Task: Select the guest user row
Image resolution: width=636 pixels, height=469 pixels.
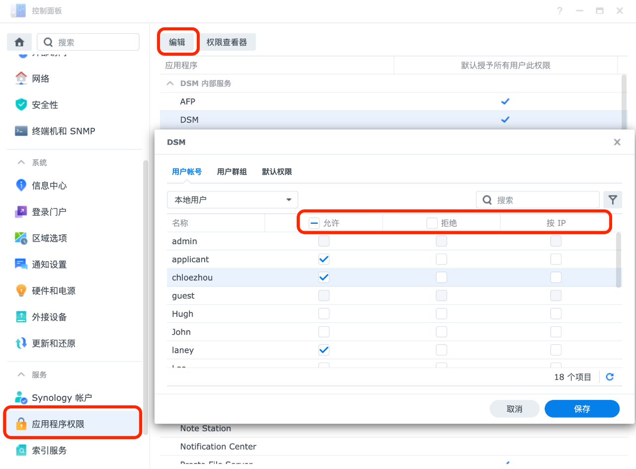Action: coord(391,296)
